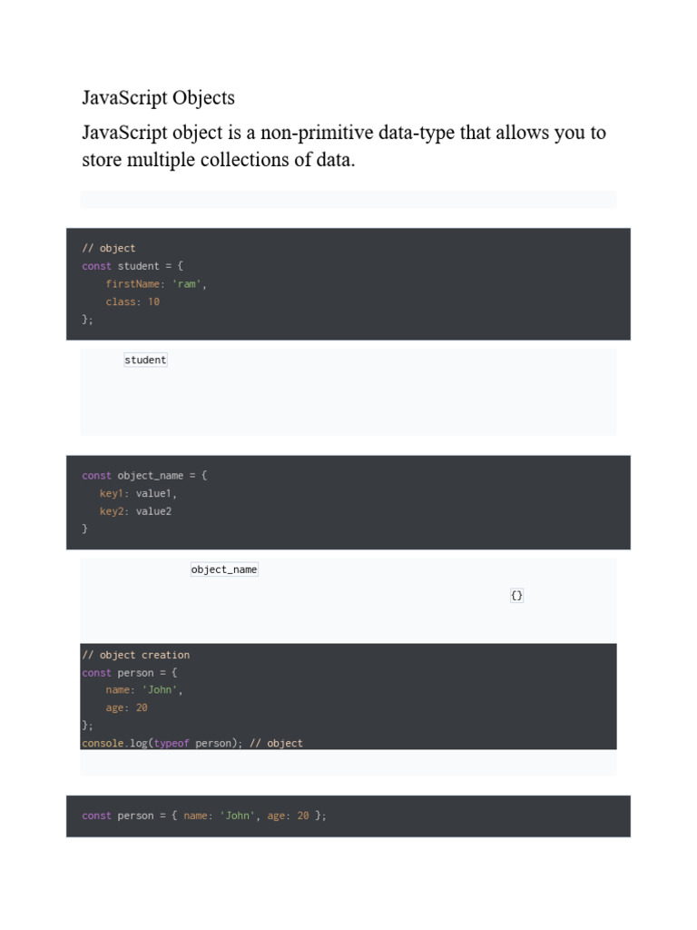
Task: Click the "age: 20" property line
Action: coord(127,707)
